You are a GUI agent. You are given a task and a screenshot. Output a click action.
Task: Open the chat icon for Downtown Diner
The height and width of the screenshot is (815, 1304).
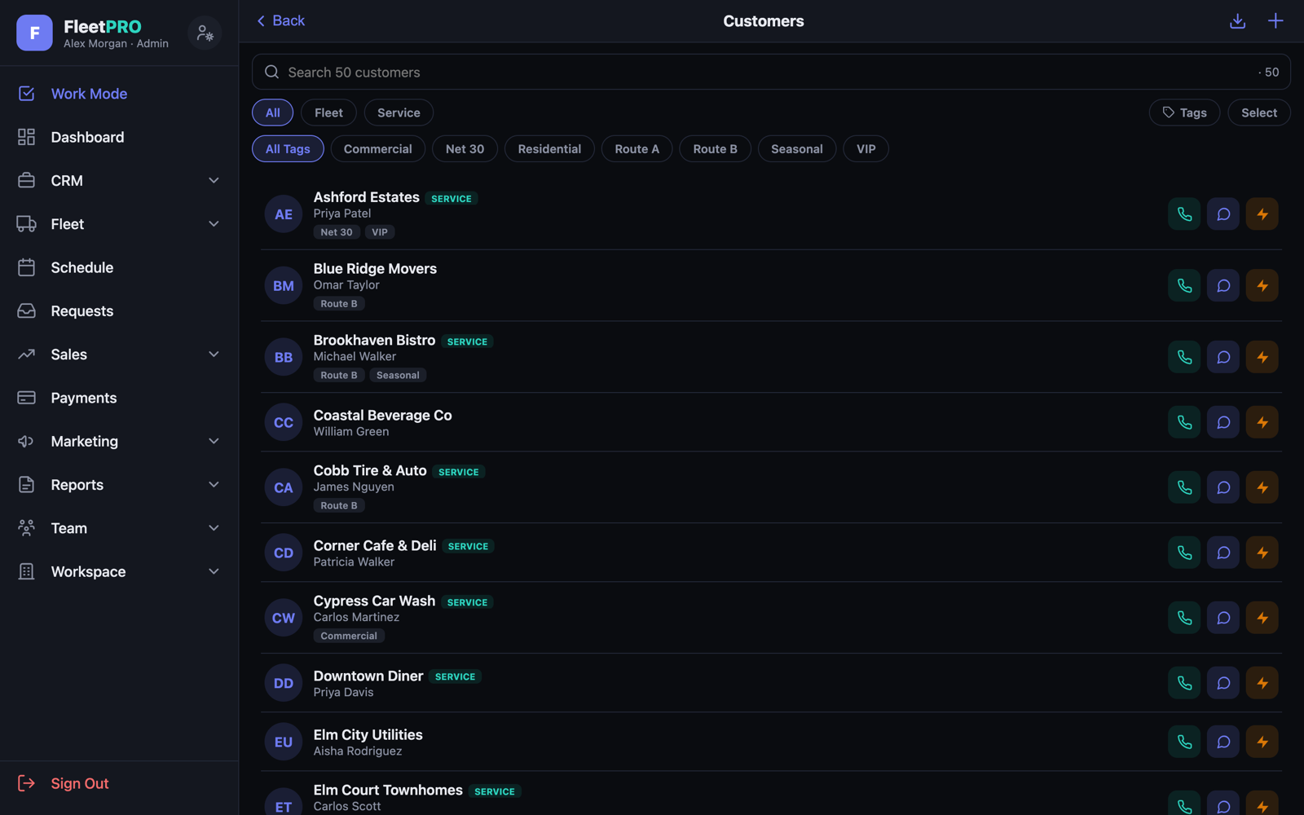click(x=1223, y=683)
